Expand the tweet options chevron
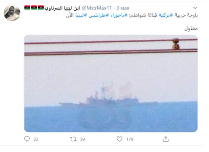The width and height of the screenshot is (209, 152). (195, 8)
